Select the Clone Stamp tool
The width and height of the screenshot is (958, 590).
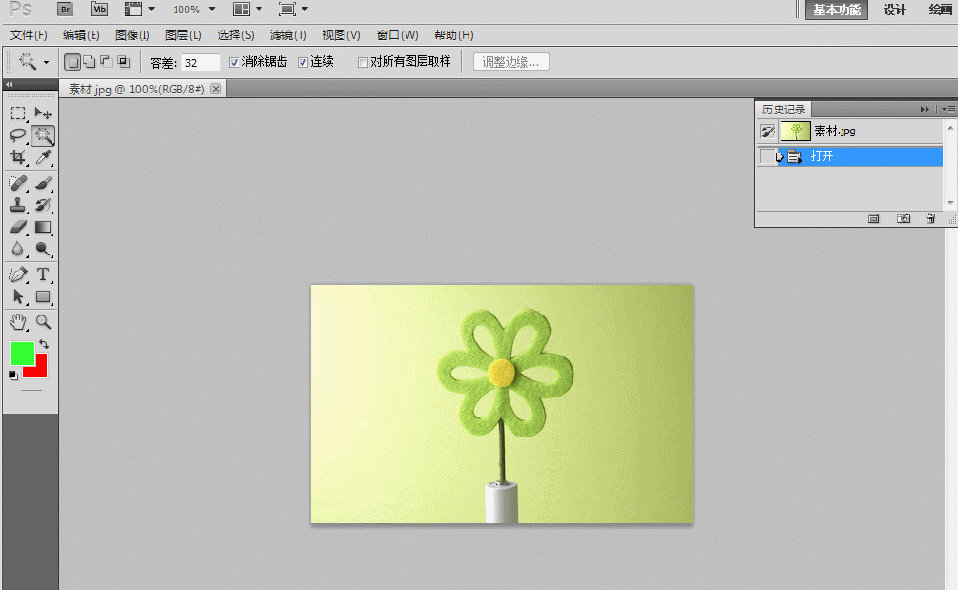tap(18, 205)
